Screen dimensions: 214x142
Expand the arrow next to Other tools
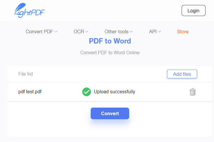[131, 32]
